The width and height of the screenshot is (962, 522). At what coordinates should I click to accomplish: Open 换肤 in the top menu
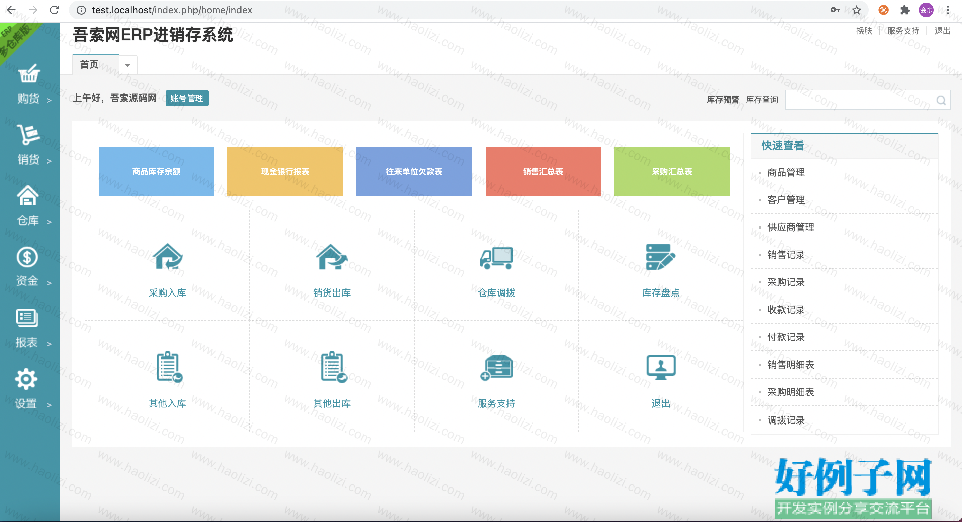[864, 30]
